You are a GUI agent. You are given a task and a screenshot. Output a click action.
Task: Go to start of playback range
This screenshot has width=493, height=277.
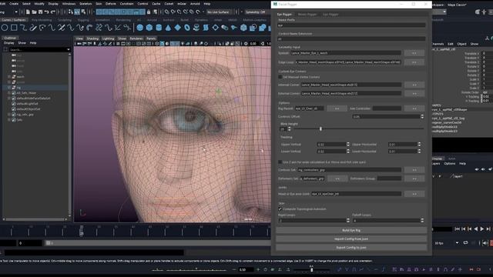coord(457,229)
